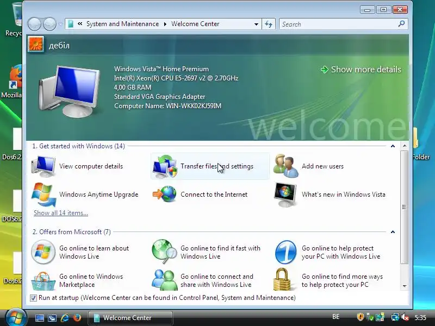Click the Add new users icon
Image resolution: width=435 pixels, height=326 pixels.
[x=286, y=166]
